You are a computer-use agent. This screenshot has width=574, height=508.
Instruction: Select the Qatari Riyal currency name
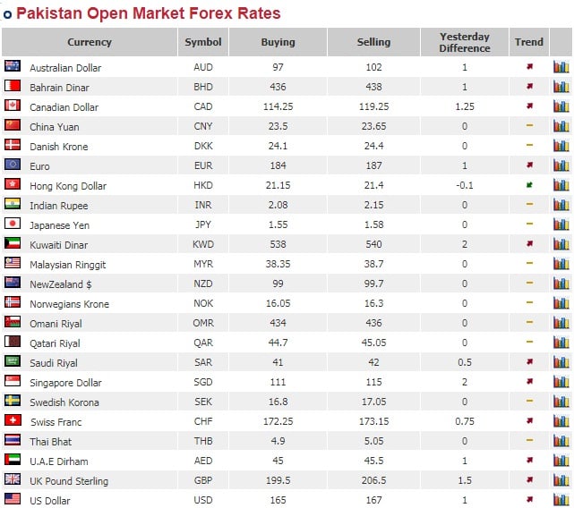point(55,343)
